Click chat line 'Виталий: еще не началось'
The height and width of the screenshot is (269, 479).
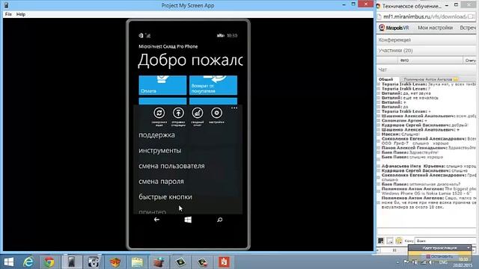(x=409, y=98)
